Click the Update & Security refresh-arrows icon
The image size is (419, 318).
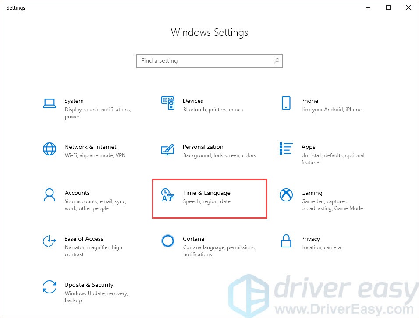pos(49,287)
